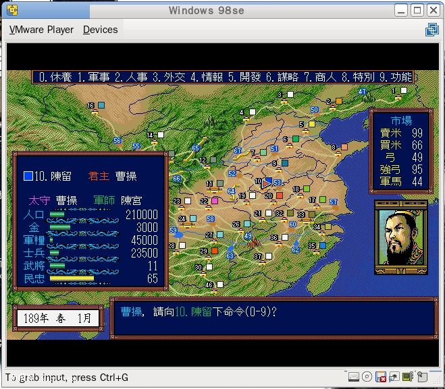
Task: Select city 22 magenta square on map
Action: (x=215, y=201)
